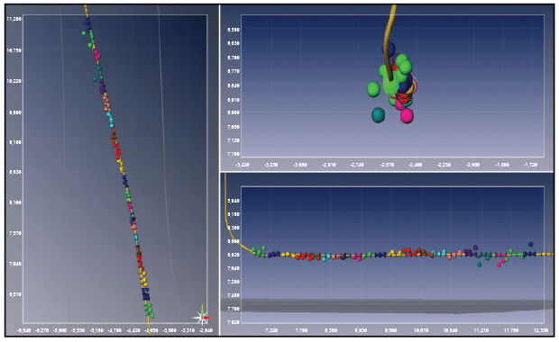Click the "7,220" axis label in side view
Image resolution: width=559 pixels, height=342 pixels.
coord(271,330)
